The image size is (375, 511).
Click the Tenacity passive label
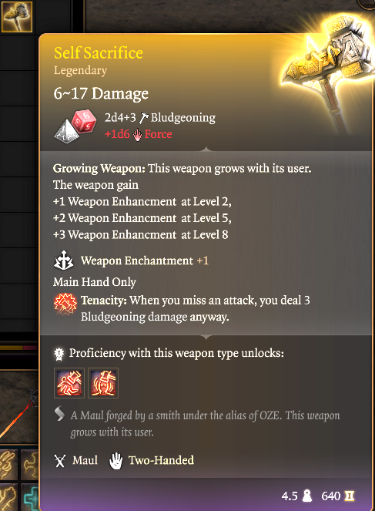[103, 300]
